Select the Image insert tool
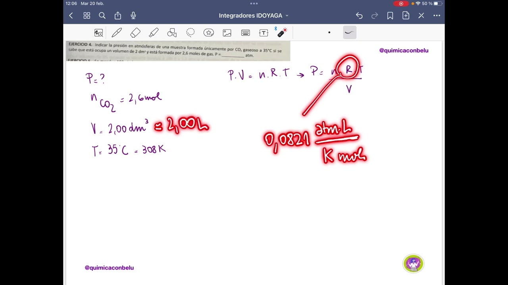This screenshot has height=285, width=508. coord(227,33)
